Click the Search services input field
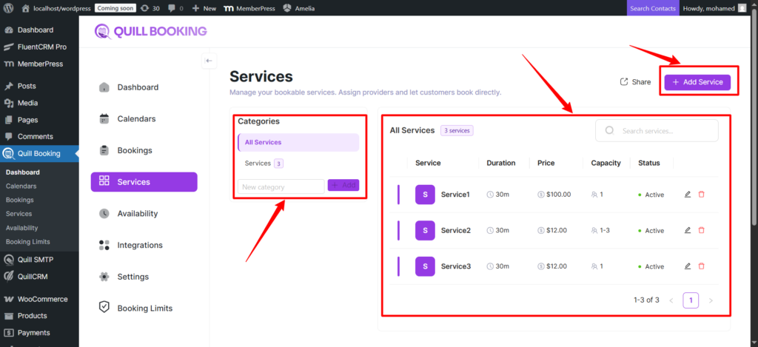The image size is (758, 347). pyautogui.click(x=663, y=131)
